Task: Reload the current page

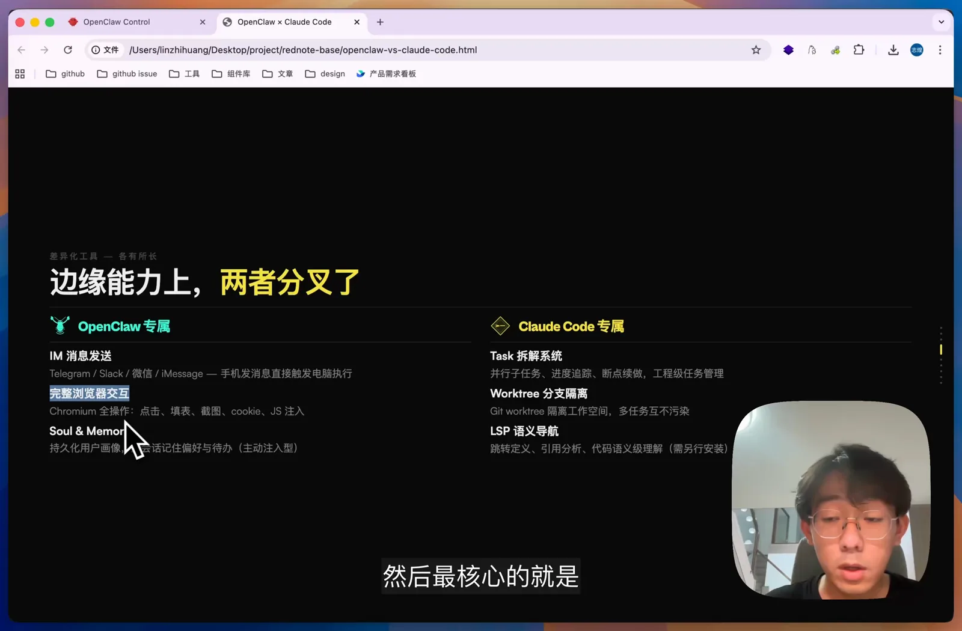Action: (68, 50)
